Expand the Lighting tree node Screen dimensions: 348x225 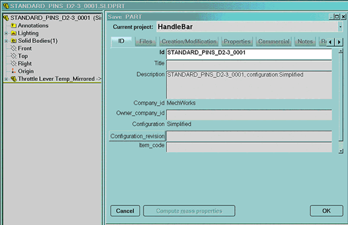(x=6, y=34)
